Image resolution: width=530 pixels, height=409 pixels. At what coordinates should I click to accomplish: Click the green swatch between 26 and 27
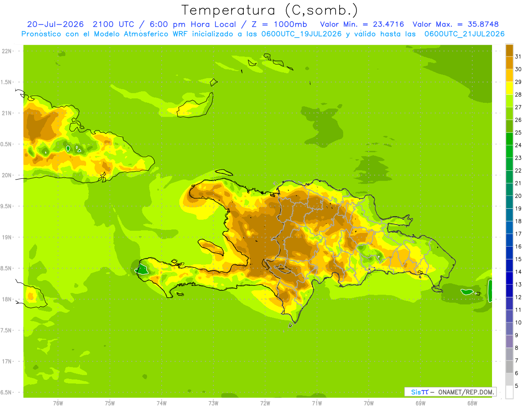click(x=510, y=113)
